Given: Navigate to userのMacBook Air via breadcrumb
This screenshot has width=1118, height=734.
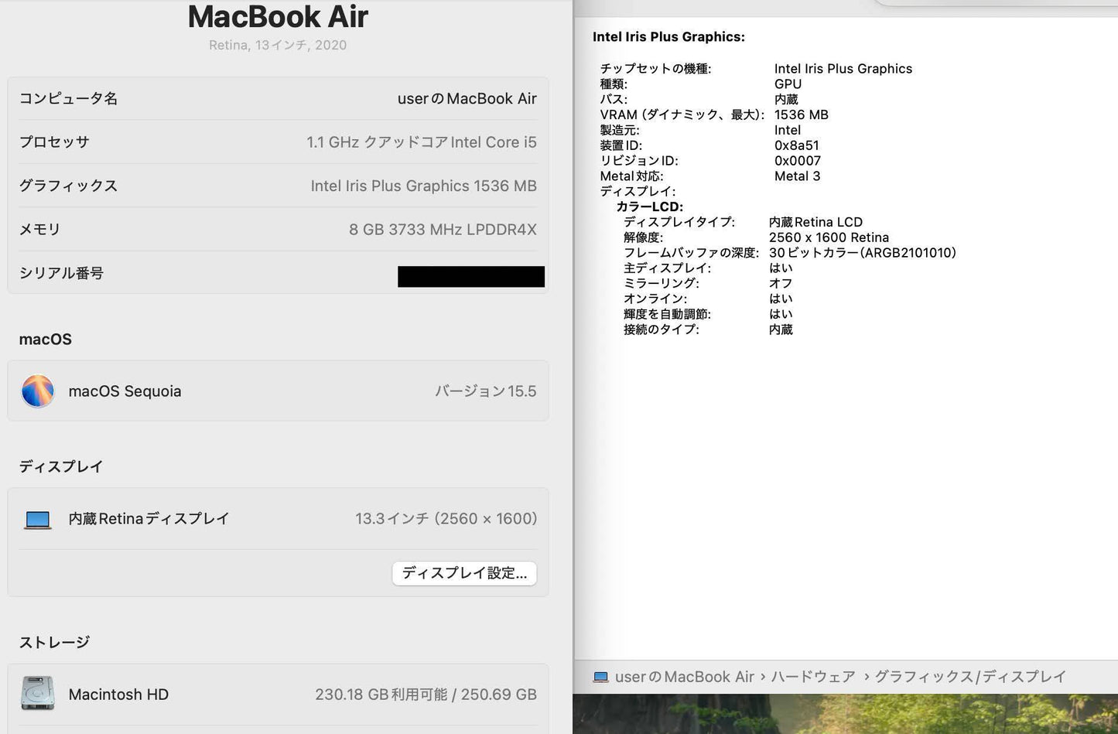Looking at the screenshot, I should [x=680, y=676].
